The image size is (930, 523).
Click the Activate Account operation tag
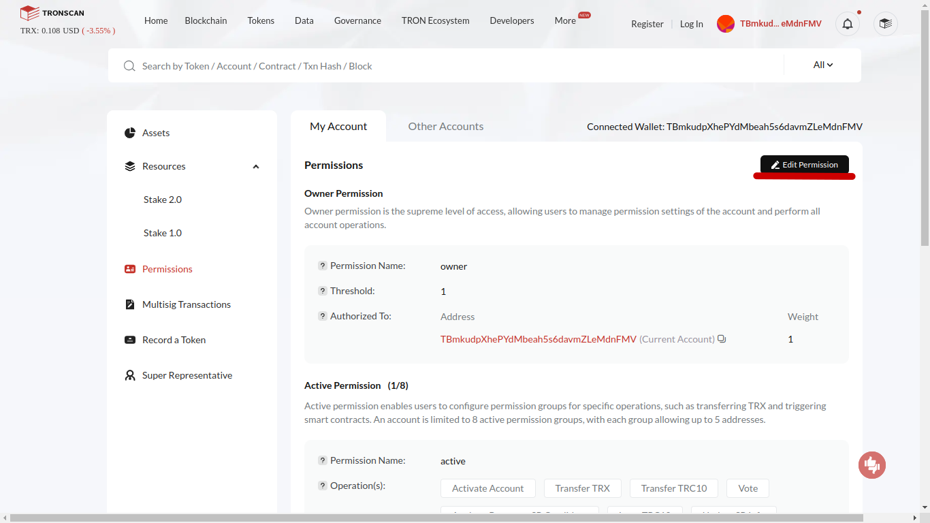click(488, 488)
